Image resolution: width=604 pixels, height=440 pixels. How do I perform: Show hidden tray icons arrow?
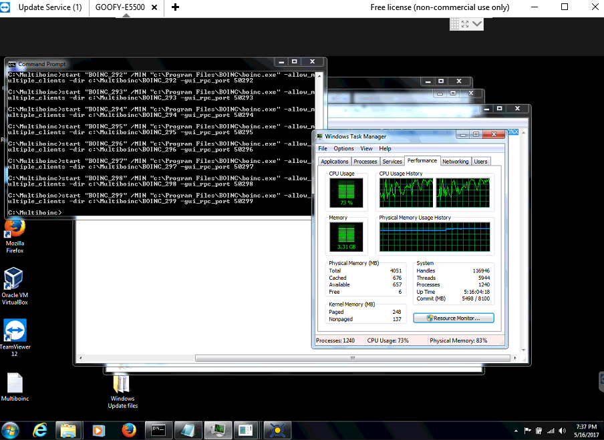[x=516, y=431]
